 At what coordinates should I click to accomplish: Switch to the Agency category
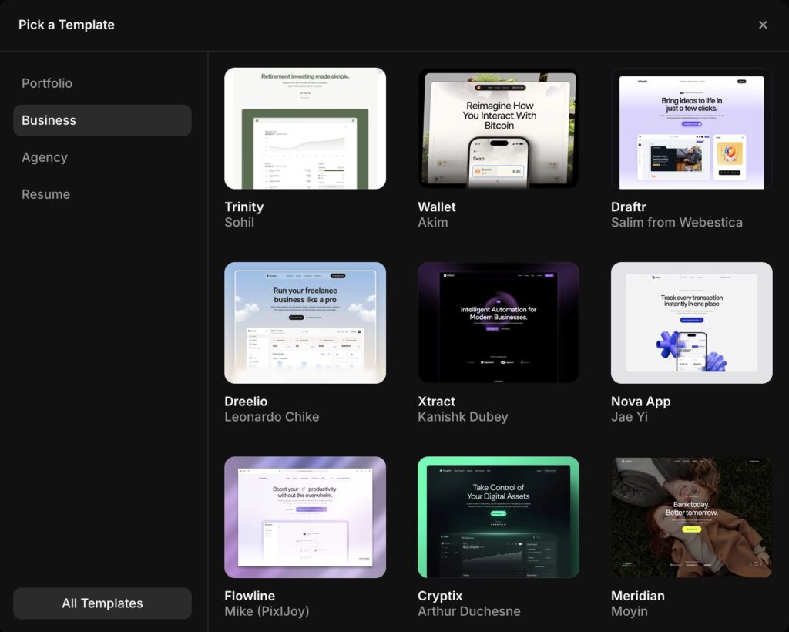pos(45,157)
